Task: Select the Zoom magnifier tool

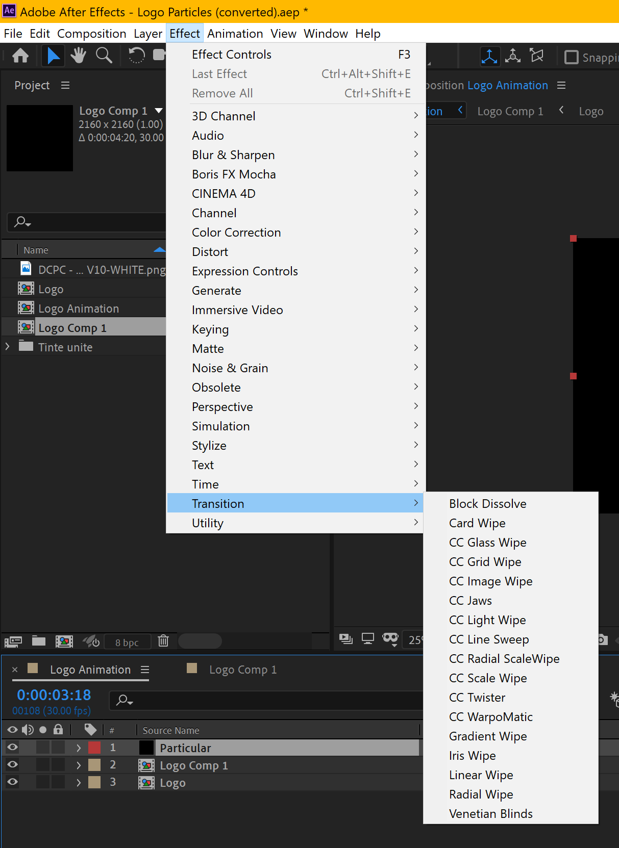Action: 104,56
